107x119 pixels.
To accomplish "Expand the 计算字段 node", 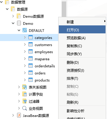I will pyautogui.click(x=19, y=94).
